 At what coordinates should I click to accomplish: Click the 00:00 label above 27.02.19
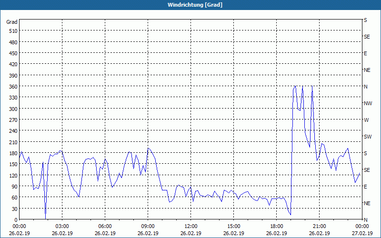[x=362, y=227]
